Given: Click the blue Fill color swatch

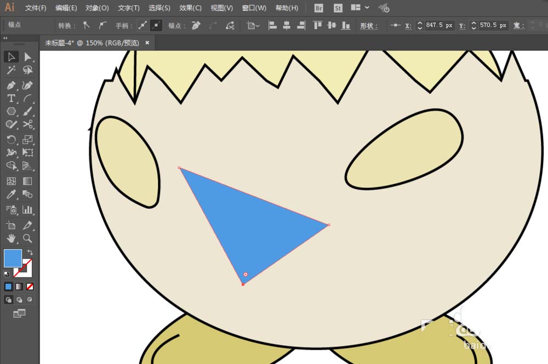Looking at the screenshot, I should click(13, 258).
